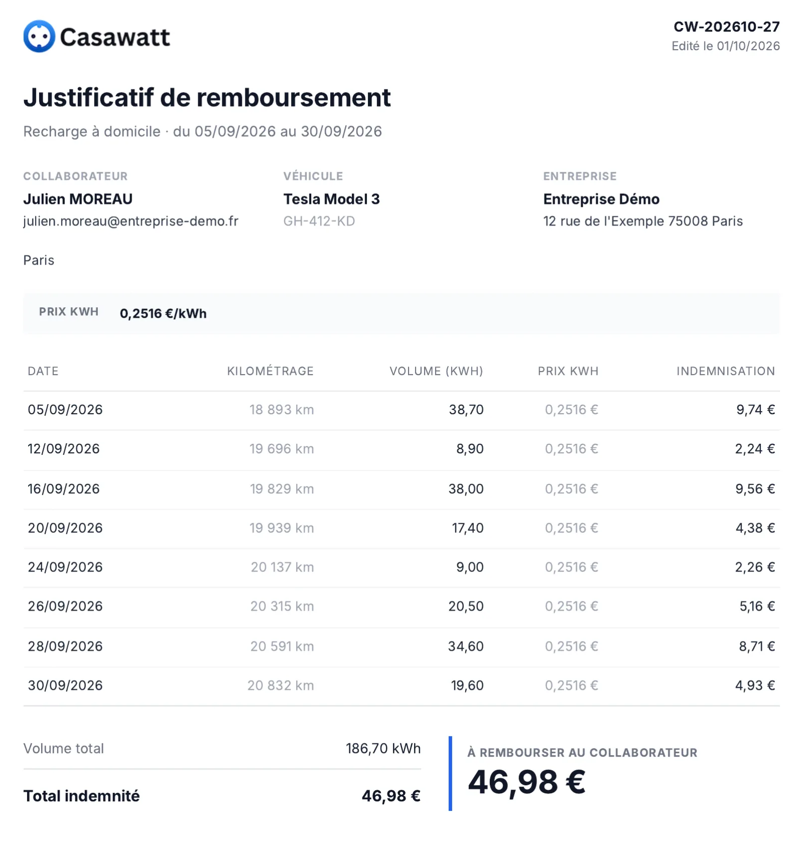803x846 pixels.
Task: Select the volume value 38,70
Action: pyautogui.click(x=466, y=410)
